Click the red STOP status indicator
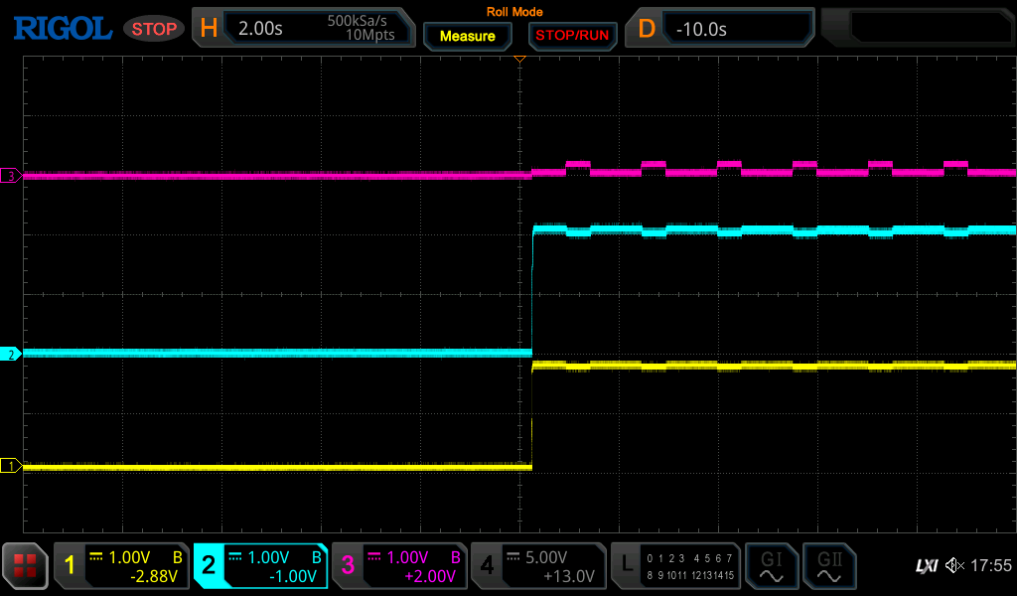 tap(154, 29)
